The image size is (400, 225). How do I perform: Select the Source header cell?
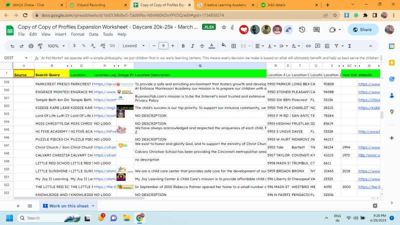pos(23,73)
